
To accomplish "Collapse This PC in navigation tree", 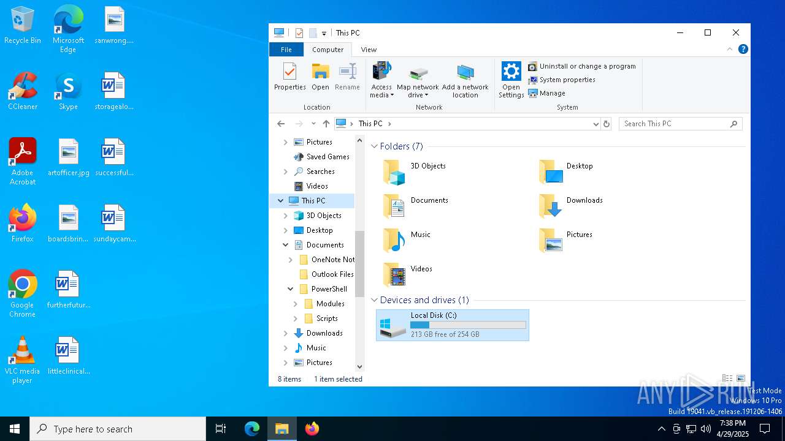I will tap(281, 201).
